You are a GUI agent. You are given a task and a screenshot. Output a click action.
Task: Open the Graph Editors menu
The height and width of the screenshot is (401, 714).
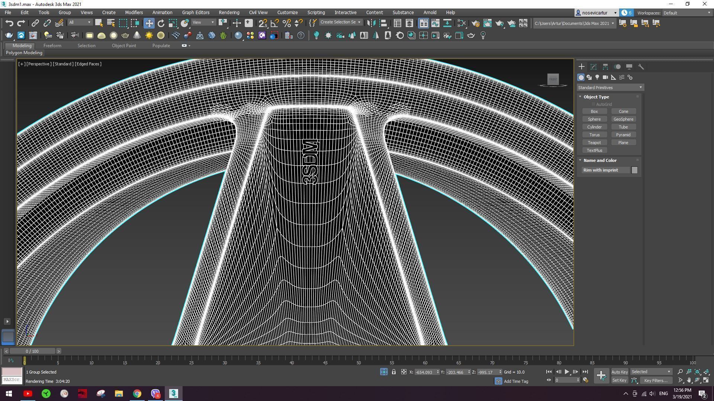pos(196,12)
